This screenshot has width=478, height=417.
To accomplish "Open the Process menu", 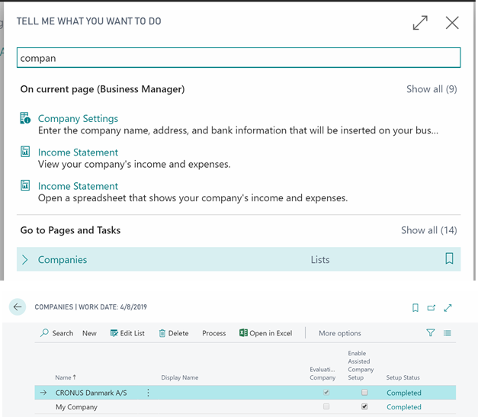I will click(x=213, y=333).
